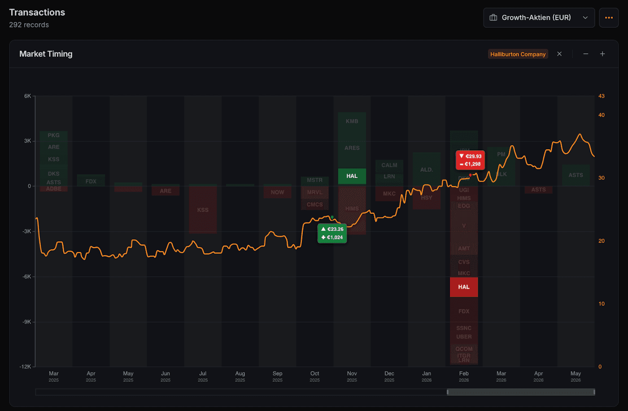Click the Market Timing panel title

46,54
